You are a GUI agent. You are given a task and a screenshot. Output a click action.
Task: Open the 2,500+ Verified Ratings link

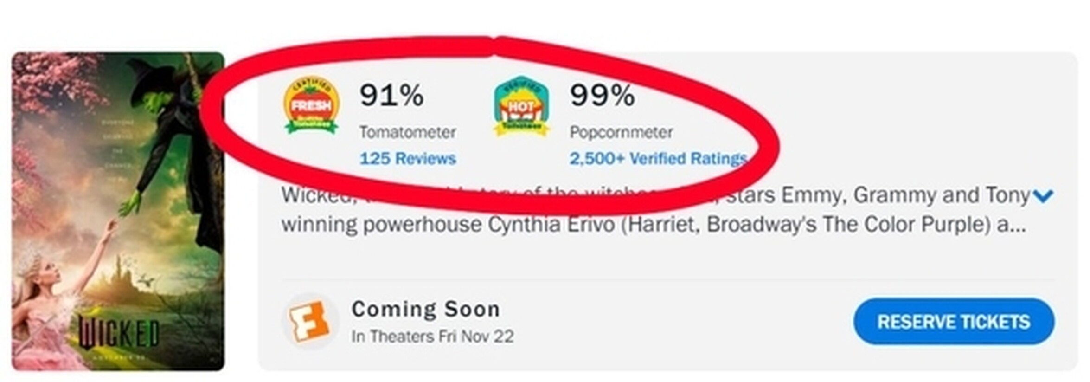click(658, 159)
